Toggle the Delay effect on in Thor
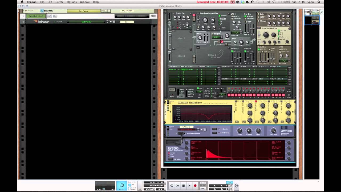Screen dimensions: 341x192 259,14
